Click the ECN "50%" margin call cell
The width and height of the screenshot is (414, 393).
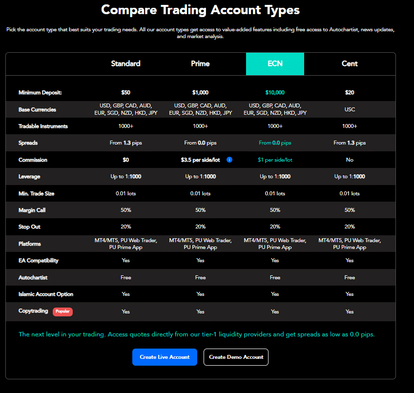[275, 210]
